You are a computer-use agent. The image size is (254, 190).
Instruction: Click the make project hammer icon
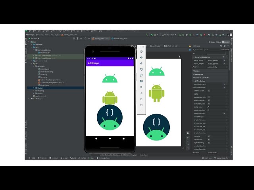coord(147,34)
